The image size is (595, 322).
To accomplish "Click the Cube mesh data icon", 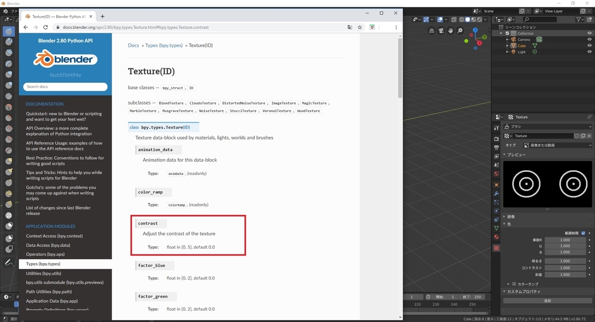I will (x=535, y=46).
